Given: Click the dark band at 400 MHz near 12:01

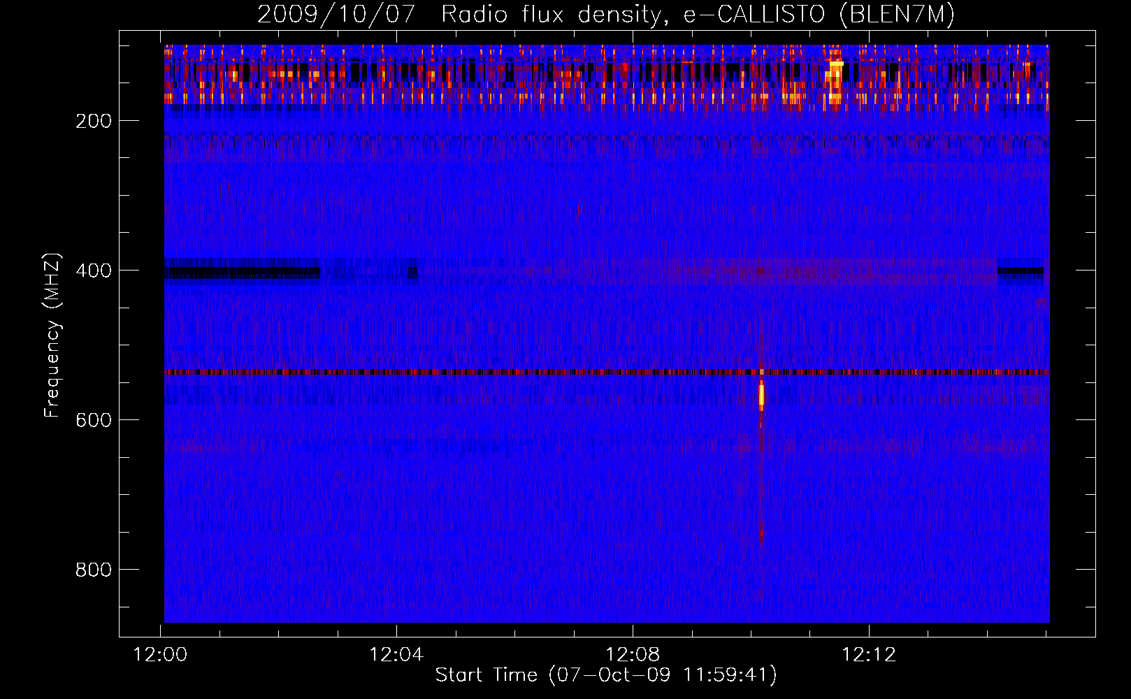Looking at the screenshot, I should (243, 273).
